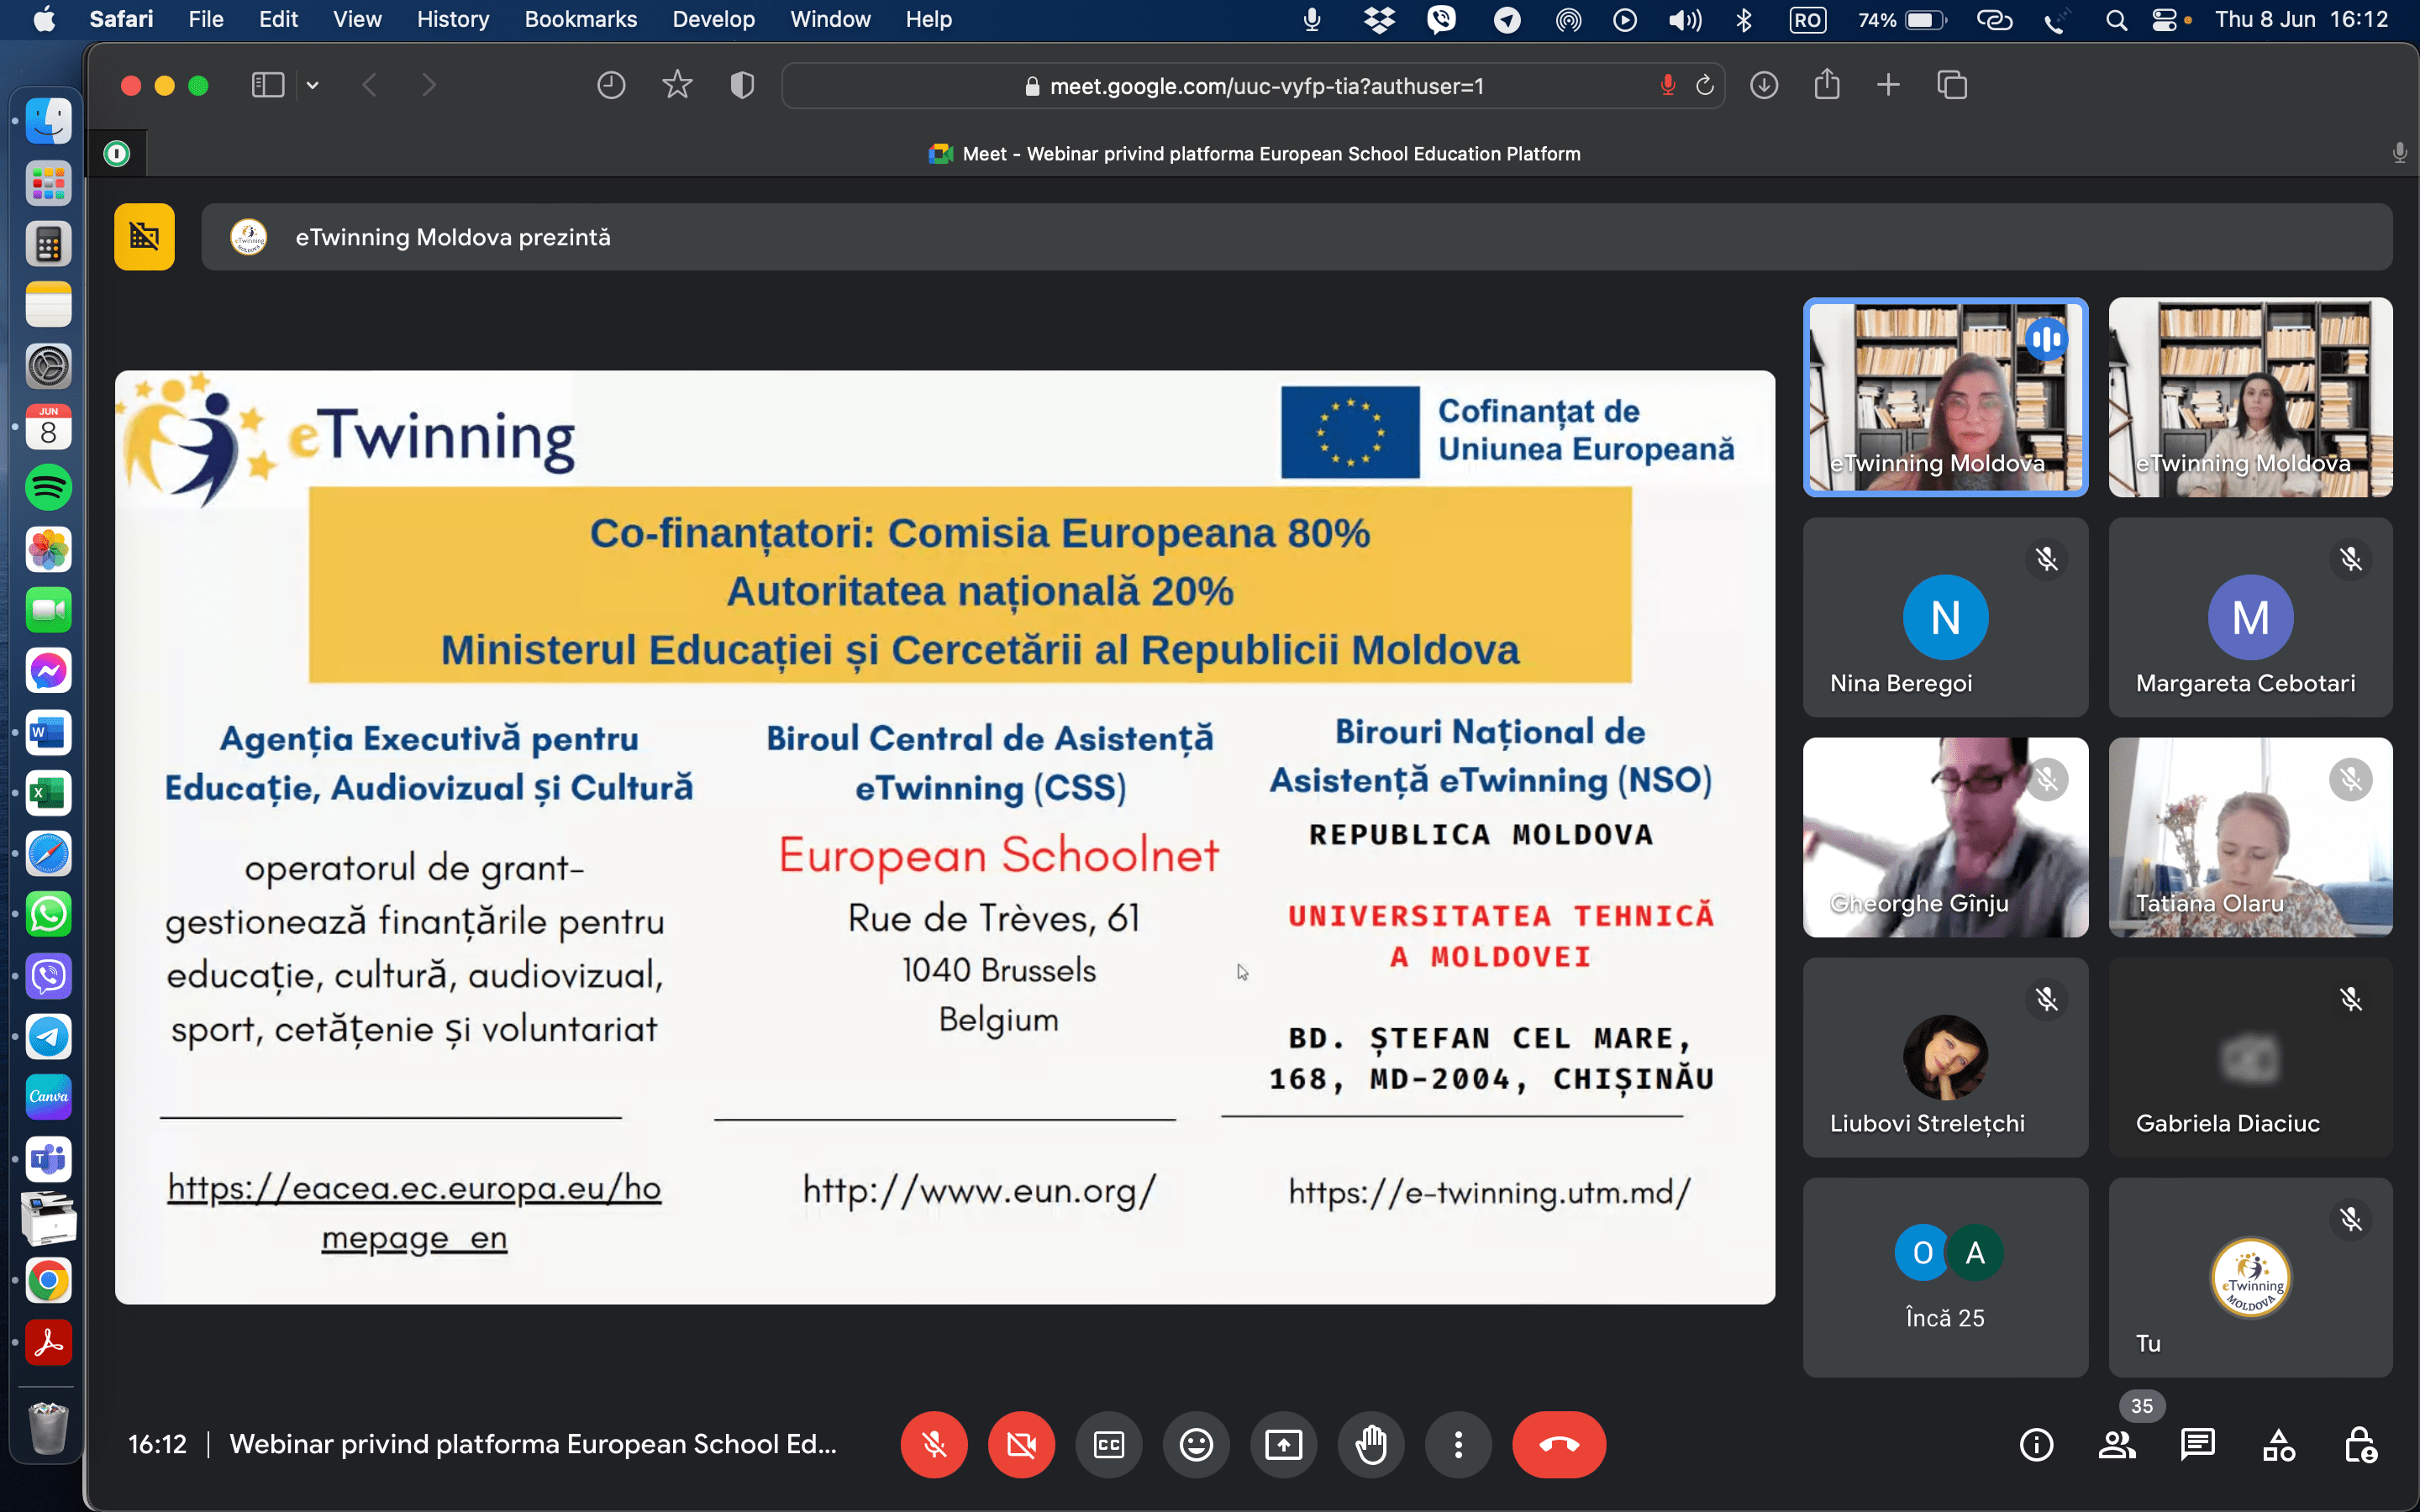Reload page with refresh icon
2420x1512 pixels.
(x=1705, y=86)
